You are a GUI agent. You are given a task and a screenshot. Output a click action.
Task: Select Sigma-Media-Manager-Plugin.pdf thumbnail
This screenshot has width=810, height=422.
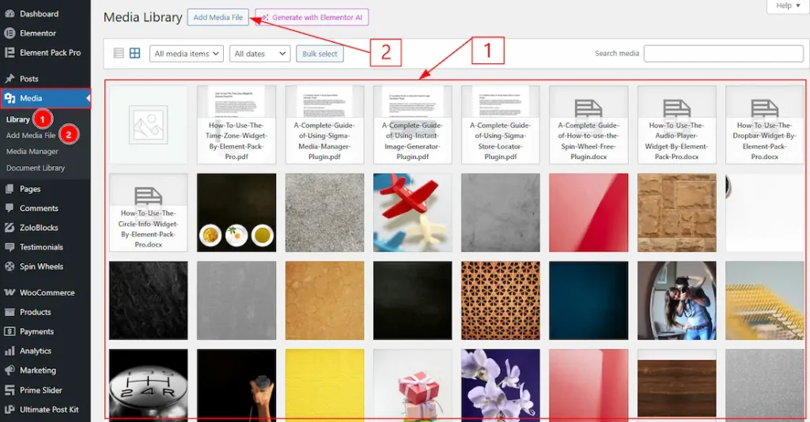[x=324, y=125]
